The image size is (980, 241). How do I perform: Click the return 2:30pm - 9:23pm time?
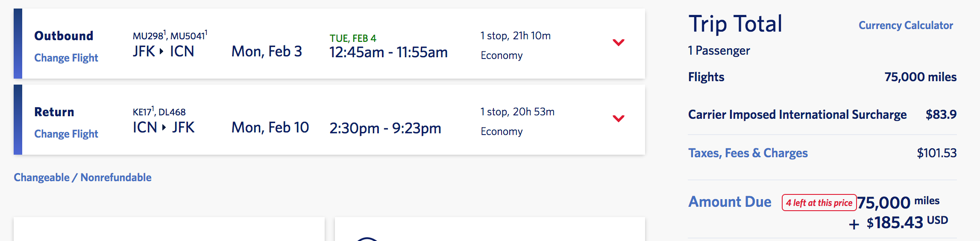click(385, 128)
